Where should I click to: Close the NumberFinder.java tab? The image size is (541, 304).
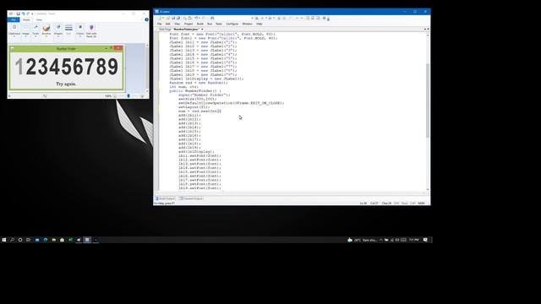pos(202,30)
